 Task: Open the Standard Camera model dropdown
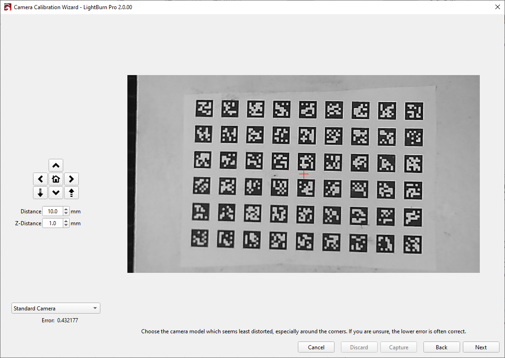tap(55, 309)
